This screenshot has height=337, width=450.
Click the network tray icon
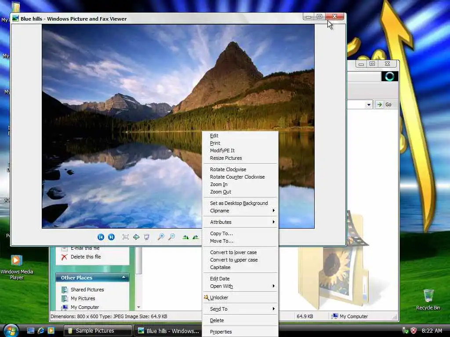[405, 331]
